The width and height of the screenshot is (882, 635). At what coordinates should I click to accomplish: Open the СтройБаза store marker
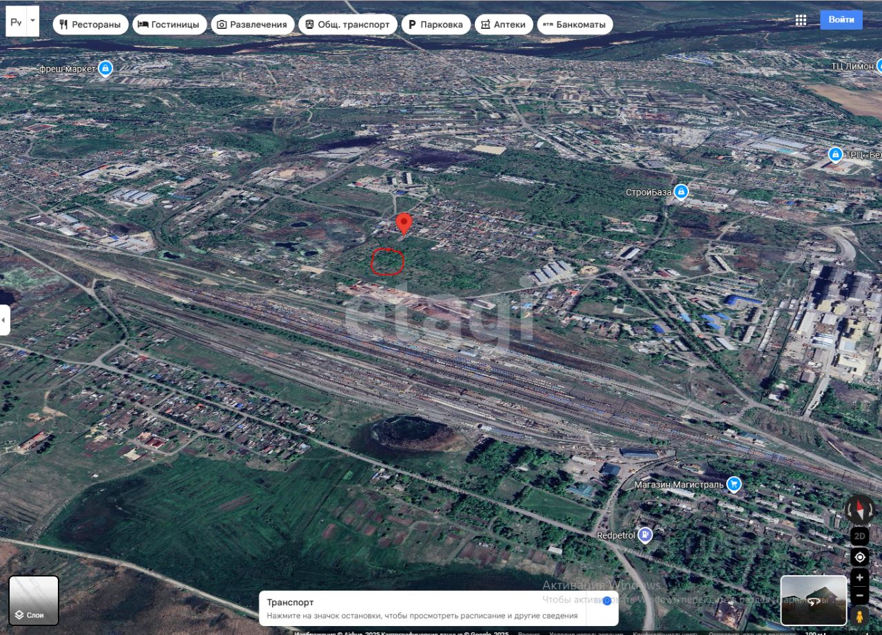[681, 191]
